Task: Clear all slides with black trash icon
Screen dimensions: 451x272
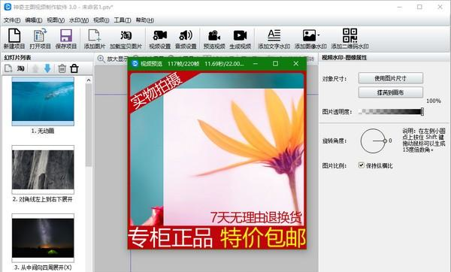Action: (x=74, y=68)
